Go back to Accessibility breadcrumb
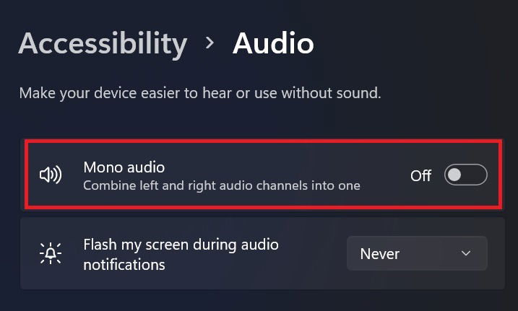The width and height of the screenshot is (518, 311). (x=103, y=43)
